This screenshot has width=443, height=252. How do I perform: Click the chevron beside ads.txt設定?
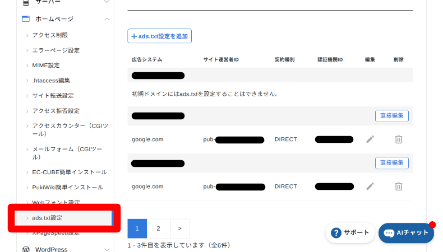[x=27, y=218]
